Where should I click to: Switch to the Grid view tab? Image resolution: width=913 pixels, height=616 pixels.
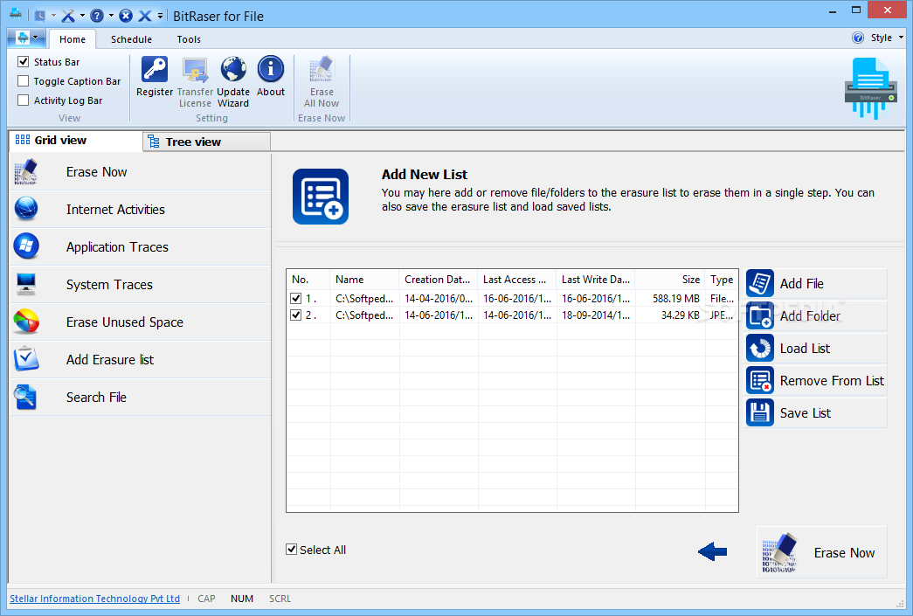(76, 141)
